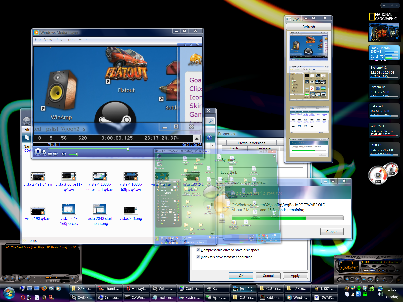The image size is (403, 302).
Task: Click the blue help icon in Explorer toolbar
Action: 209,138
